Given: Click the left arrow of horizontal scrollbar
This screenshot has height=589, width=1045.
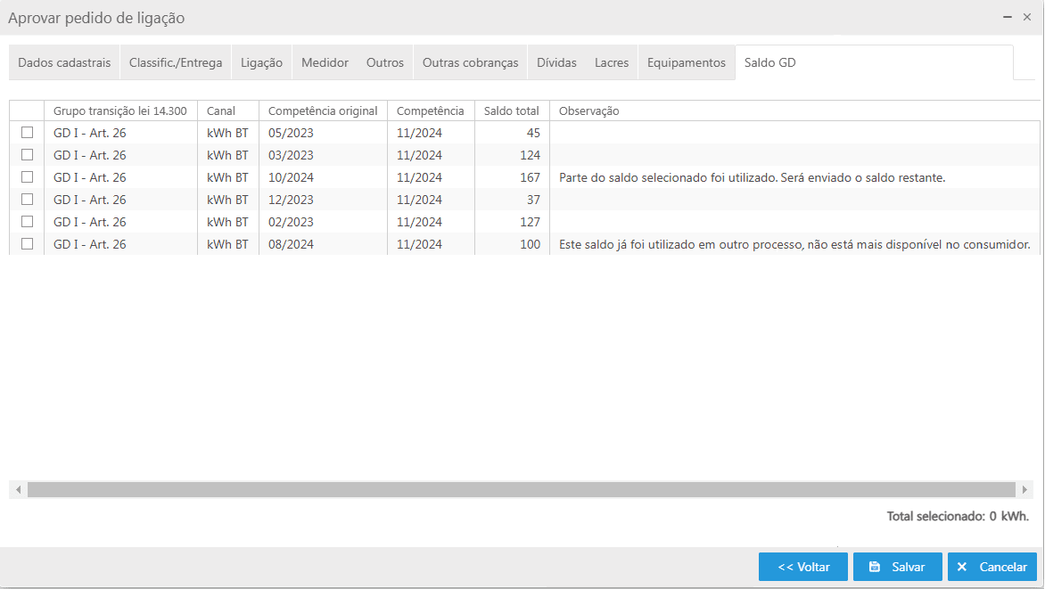Looking at the screenshot, I should point(18,489).
